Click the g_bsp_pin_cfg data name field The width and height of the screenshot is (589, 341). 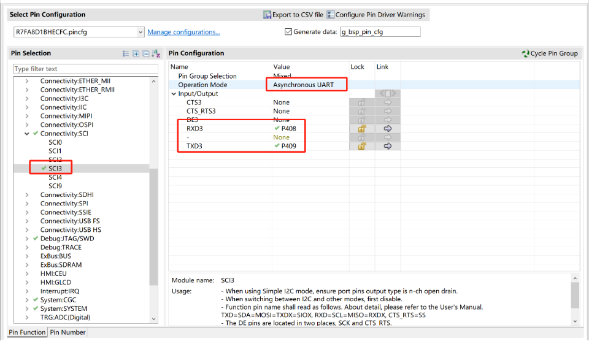pos(380,31)
